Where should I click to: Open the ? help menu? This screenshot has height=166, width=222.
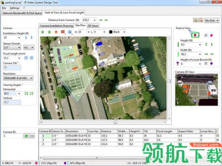24,8
